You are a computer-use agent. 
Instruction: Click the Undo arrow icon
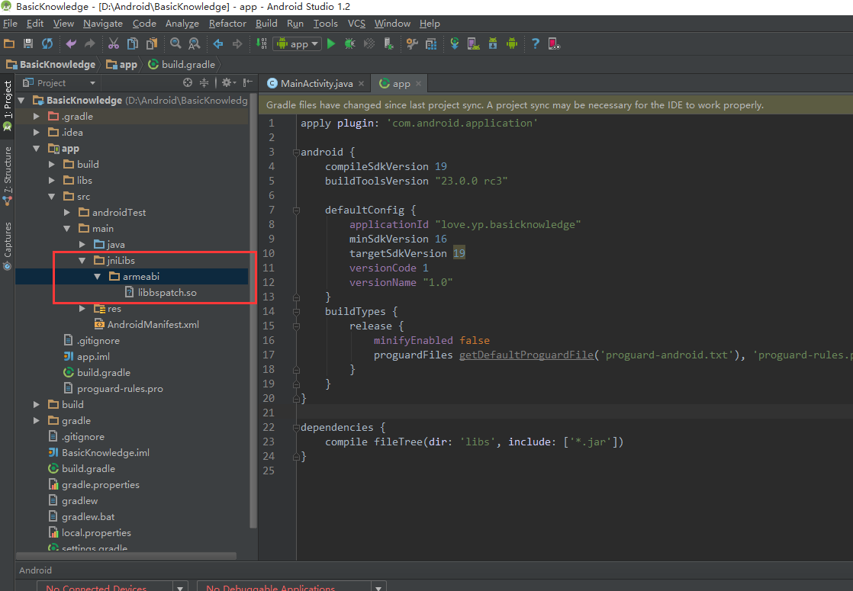[x=71, y=44]
